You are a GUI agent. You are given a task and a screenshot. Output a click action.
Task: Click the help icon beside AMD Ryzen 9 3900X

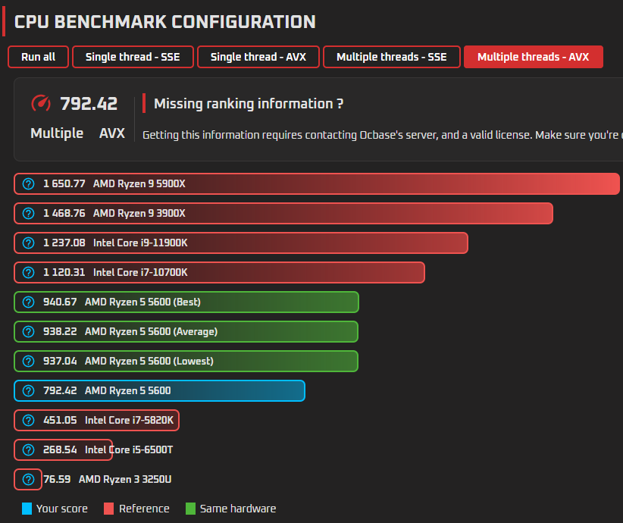click(x=28, y=214)
